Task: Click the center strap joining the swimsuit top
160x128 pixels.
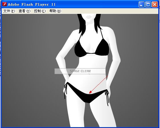Action: (x=91, y=54)
